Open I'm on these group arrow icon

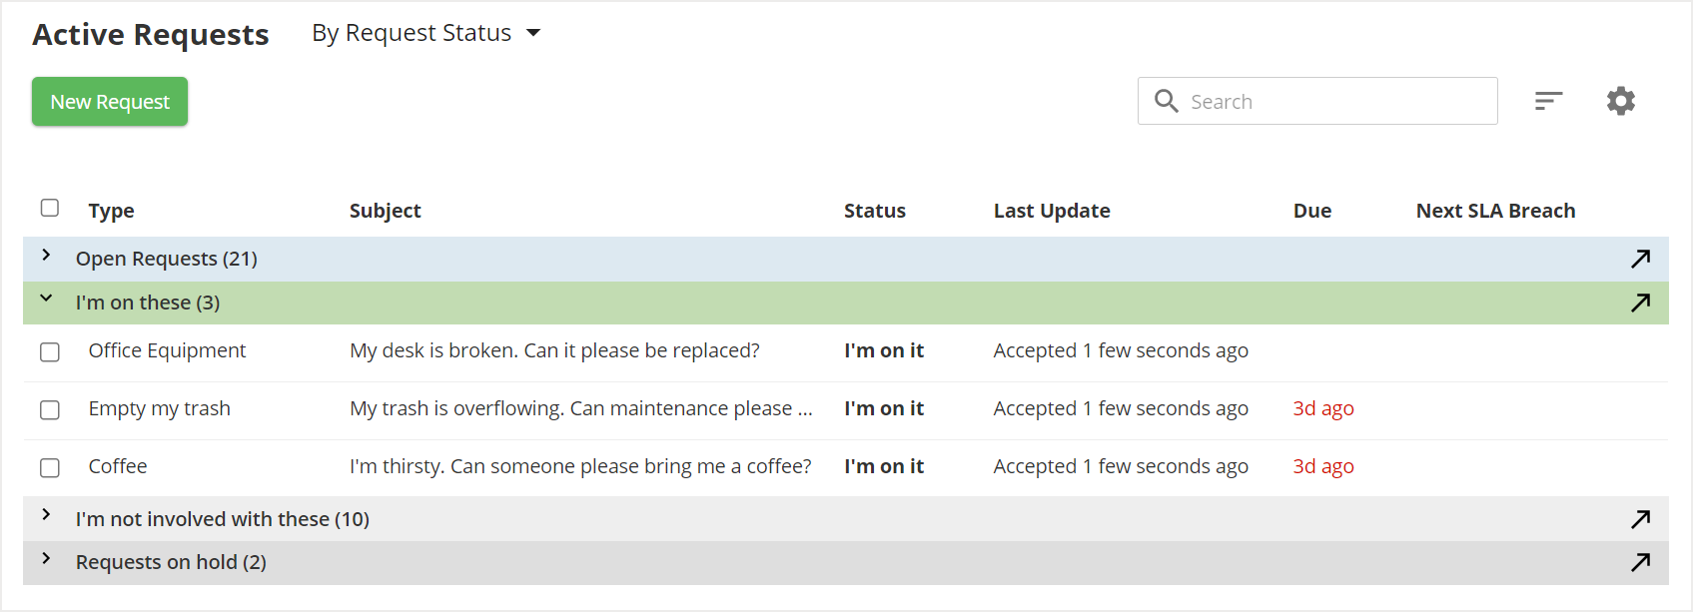point(1640,303)
